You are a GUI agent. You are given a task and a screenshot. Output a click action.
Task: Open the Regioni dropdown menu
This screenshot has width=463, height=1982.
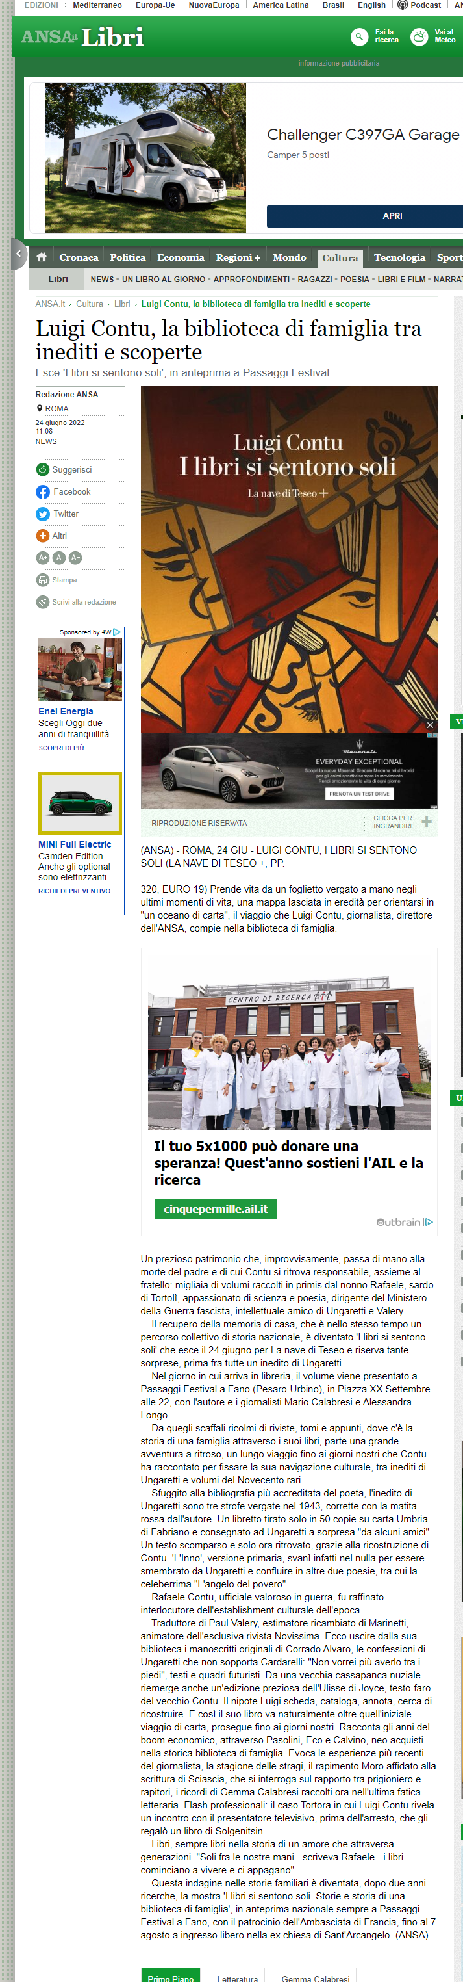click(238, 257)
